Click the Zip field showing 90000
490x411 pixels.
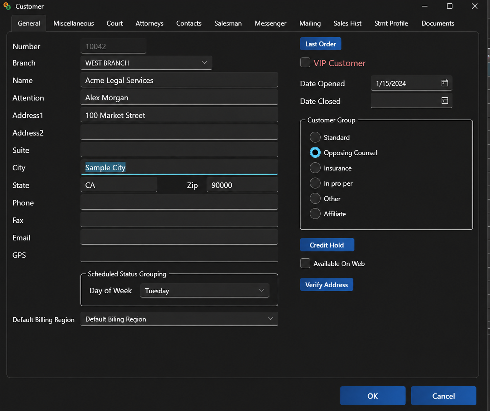click(x=242, y=185)
